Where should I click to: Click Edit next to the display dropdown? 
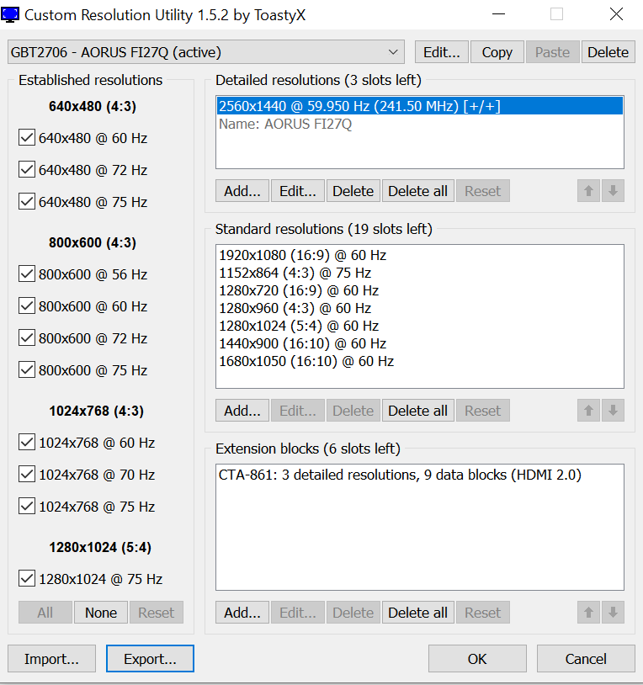coord(442,52)
